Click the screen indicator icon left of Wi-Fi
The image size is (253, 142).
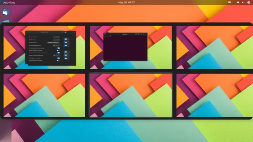point(230,3)
